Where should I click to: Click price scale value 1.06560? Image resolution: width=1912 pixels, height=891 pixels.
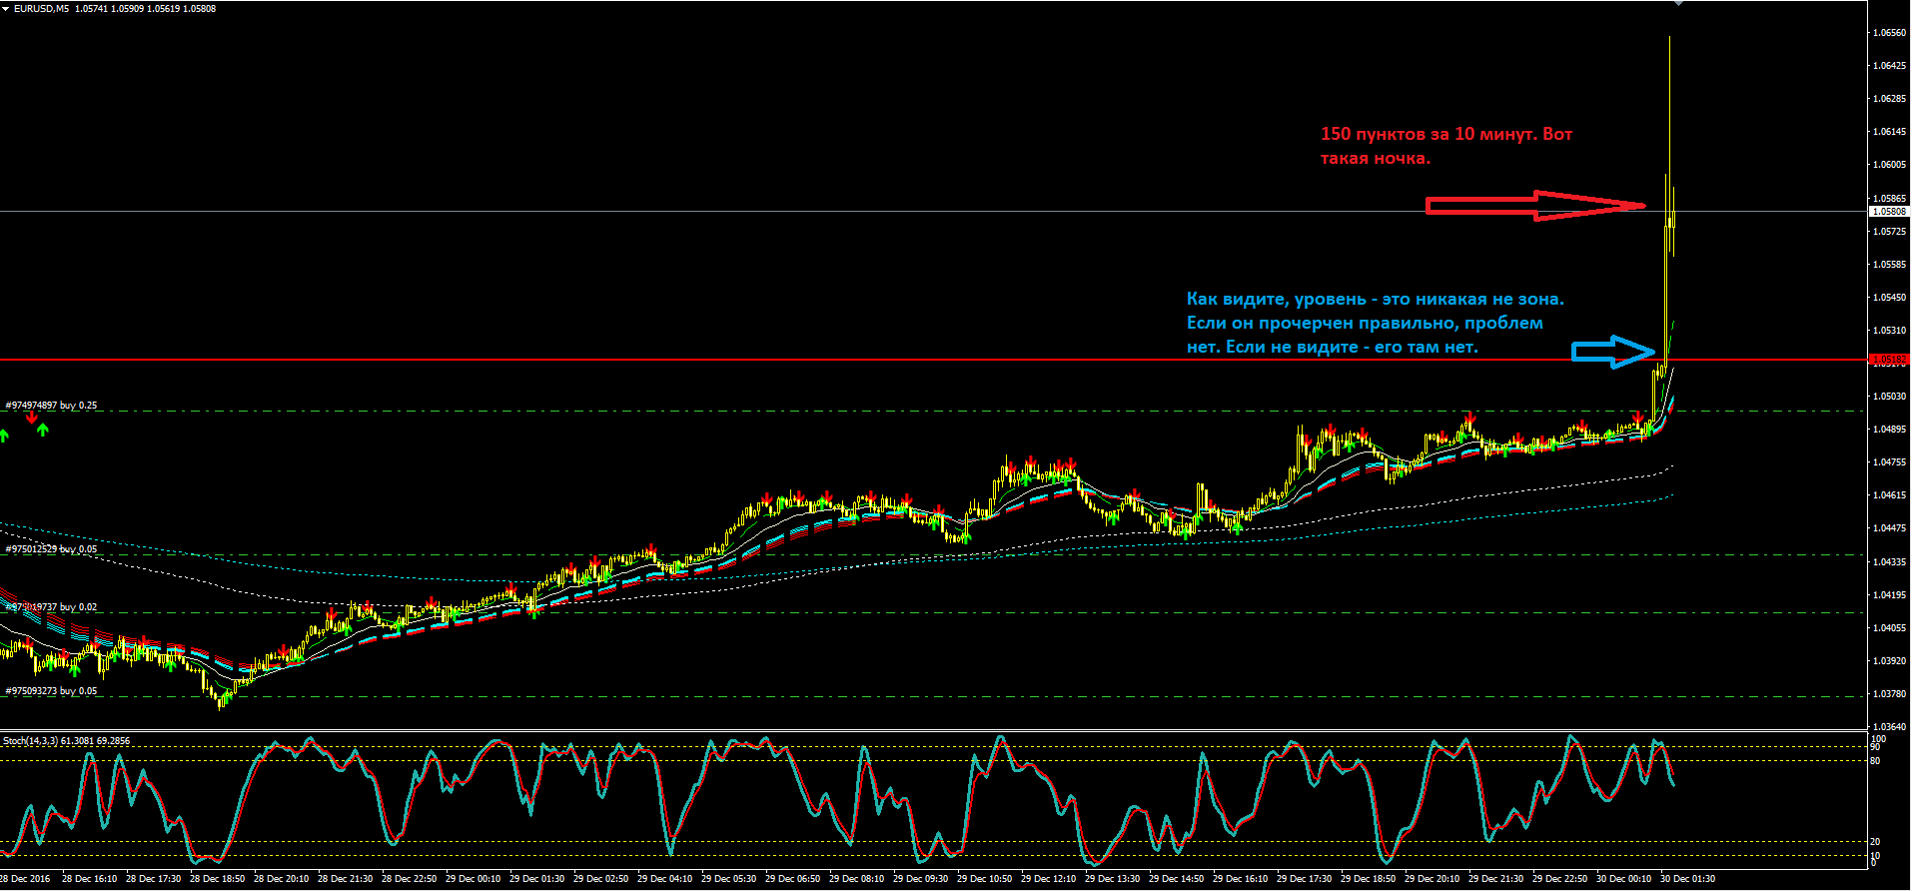(x=1889, y=33)
